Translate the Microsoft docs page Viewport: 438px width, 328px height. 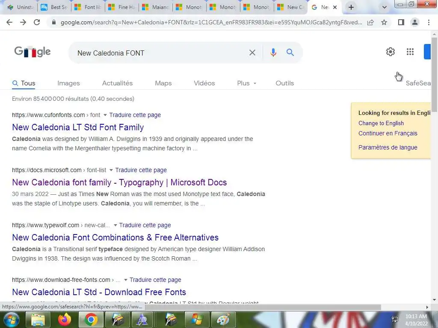pyautogui.click(x=141, y=170)
